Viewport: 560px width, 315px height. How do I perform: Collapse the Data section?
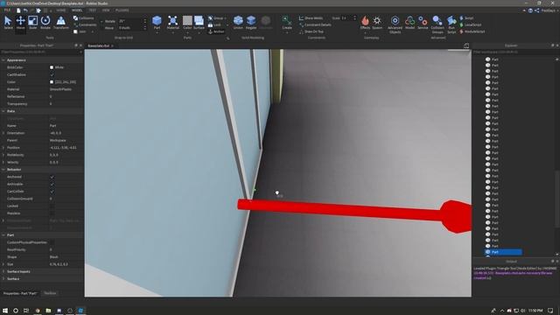coord(3,111)
